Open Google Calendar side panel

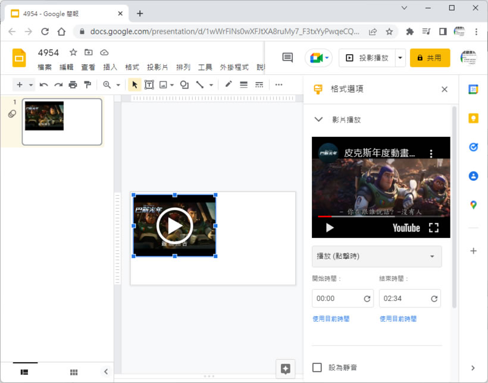click(x=473, y=89)
